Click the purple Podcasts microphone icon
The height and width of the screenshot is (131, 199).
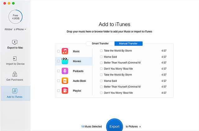coord(65,71)
